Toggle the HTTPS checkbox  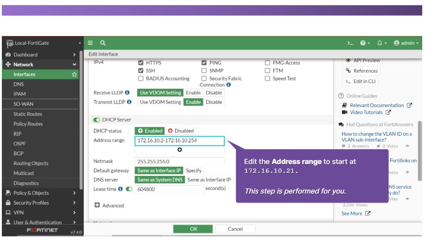click(x=141, y=63)
